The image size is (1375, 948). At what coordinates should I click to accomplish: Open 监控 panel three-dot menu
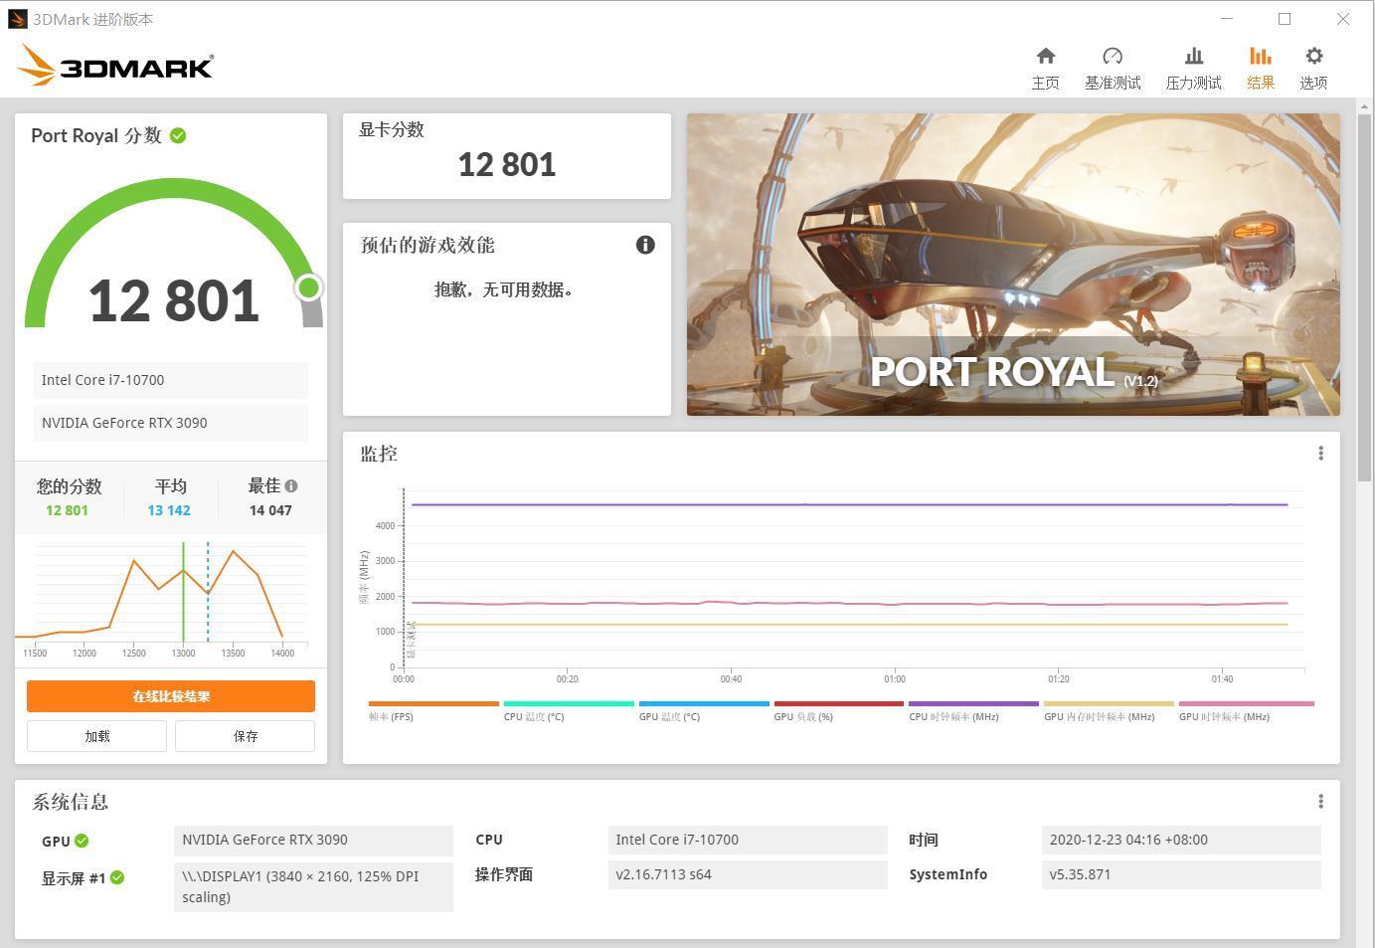coord(1320,454)
